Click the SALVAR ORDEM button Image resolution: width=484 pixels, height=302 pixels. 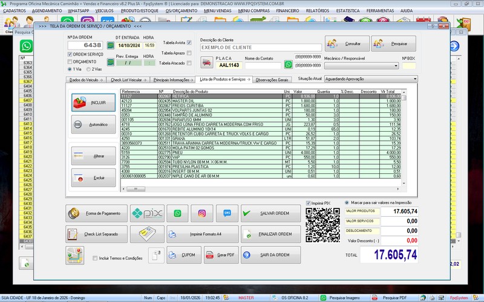270,213
